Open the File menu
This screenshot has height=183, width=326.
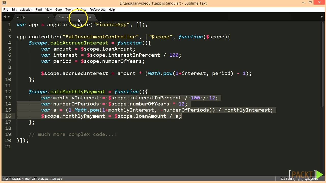(6, 10)
